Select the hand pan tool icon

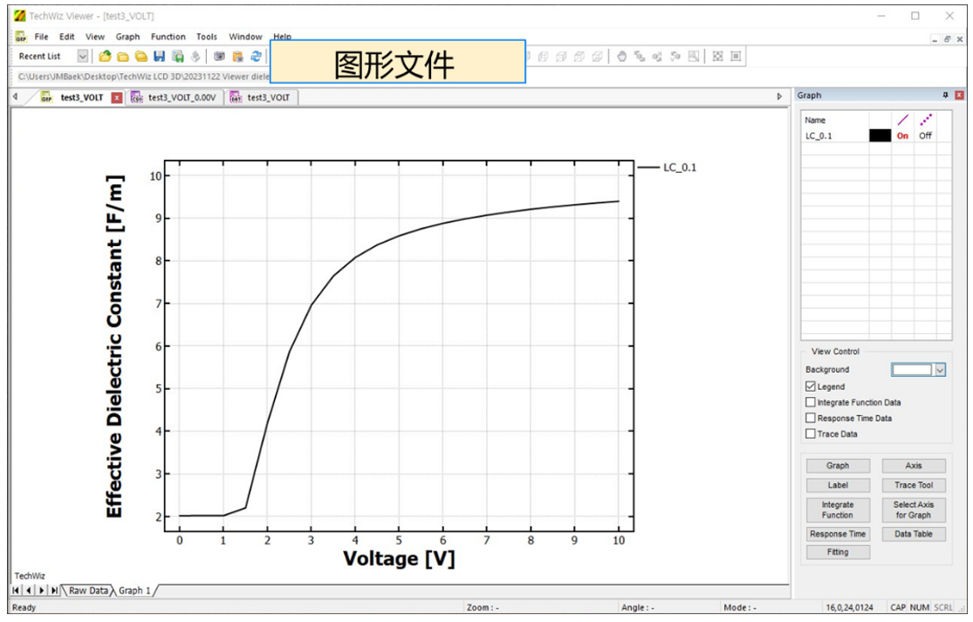click(622, 57)
